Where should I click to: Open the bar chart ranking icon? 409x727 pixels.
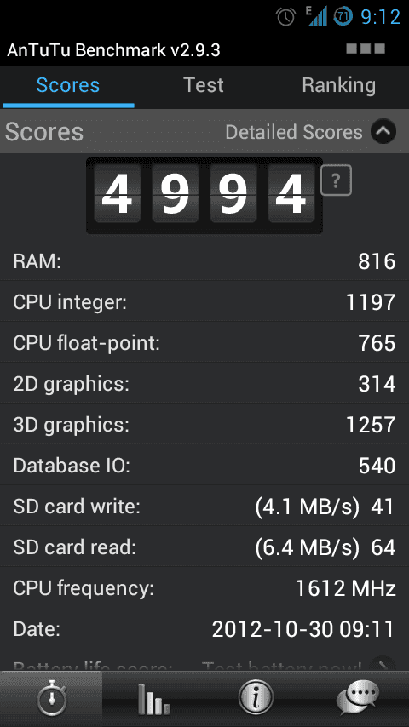pos(153,699)
